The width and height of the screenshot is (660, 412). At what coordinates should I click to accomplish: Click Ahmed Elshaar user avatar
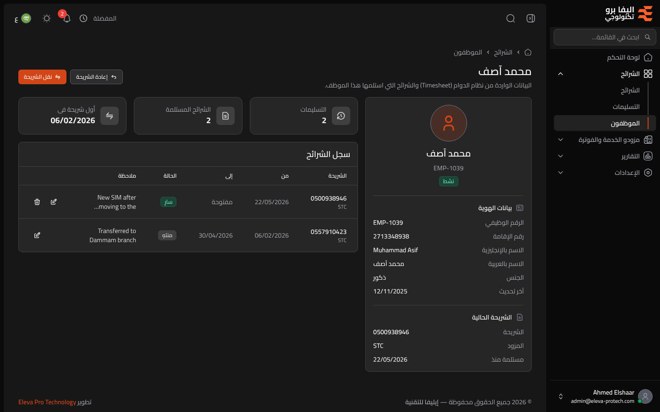pos(645,396)
